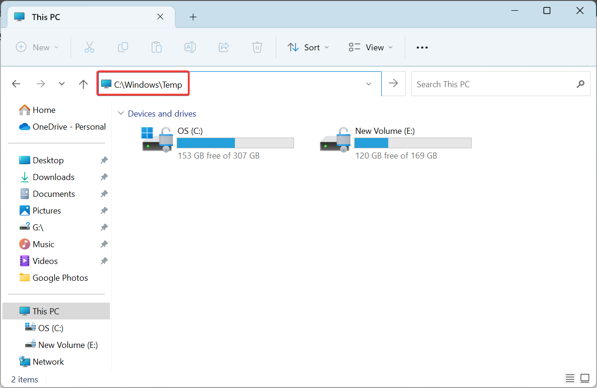The width and height of the screenshot is (597, 388).
Task: Click the Paste clipboard icon
Action: point(157,47)
